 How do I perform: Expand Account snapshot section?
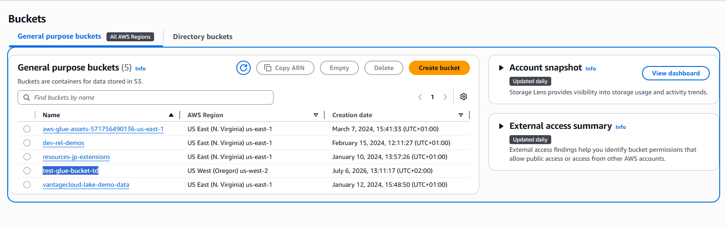point(501,68)
